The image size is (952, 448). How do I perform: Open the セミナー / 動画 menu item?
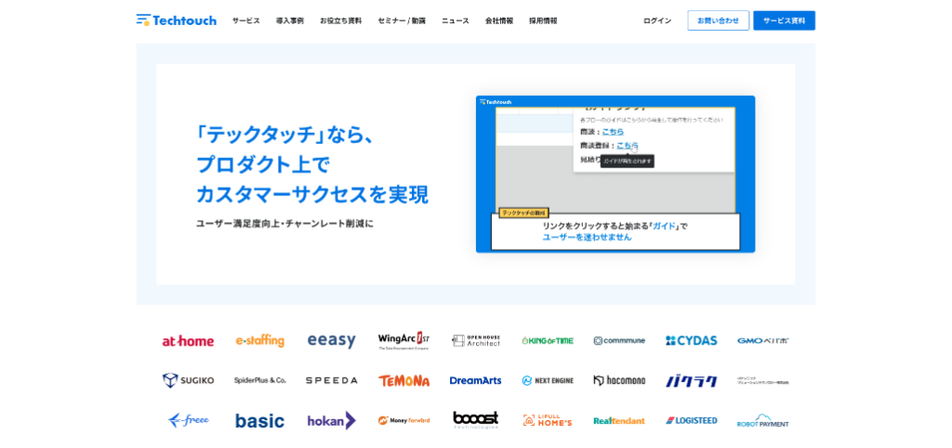point(402,20)
